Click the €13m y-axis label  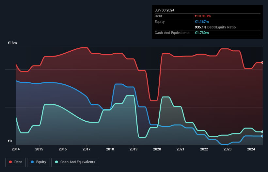(12, 43)
